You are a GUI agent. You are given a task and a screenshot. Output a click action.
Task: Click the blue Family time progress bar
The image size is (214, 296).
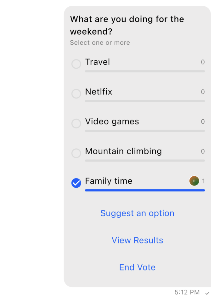pos(145,191)
